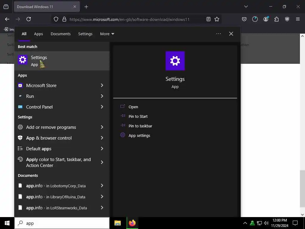This screenshot has height=229, width=305.
Task: Reload the current page
Action: [x=29, y=19]
